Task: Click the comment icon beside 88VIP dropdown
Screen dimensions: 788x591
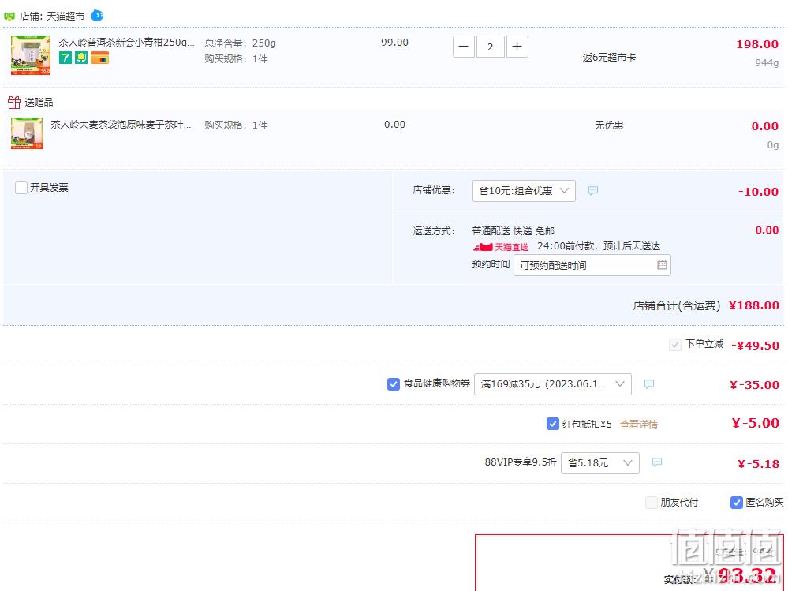Action: coord(657,462)
